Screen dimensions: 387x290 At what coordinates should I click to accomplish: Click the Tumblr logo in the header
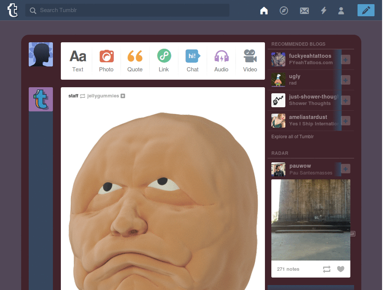point(12,10)
